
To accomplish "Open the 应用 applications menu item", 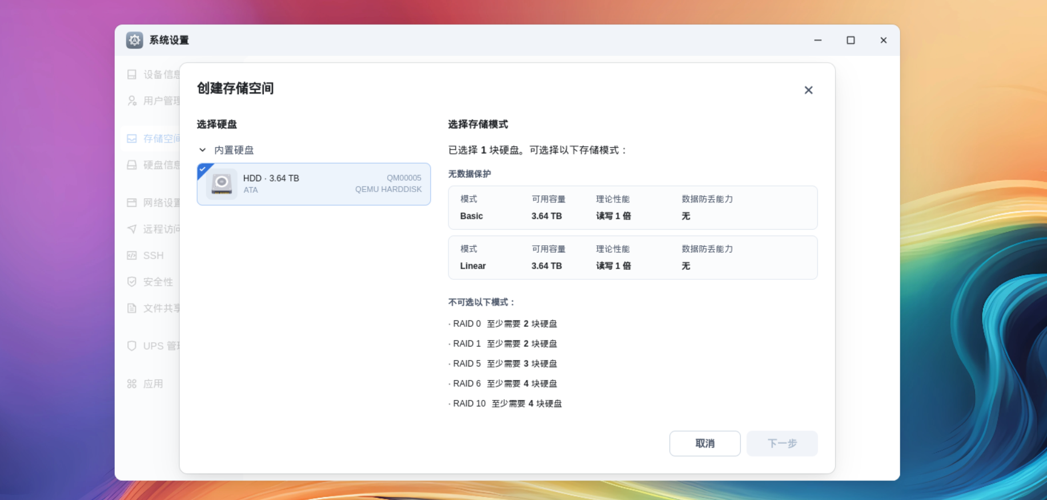I will coord(153,384).
